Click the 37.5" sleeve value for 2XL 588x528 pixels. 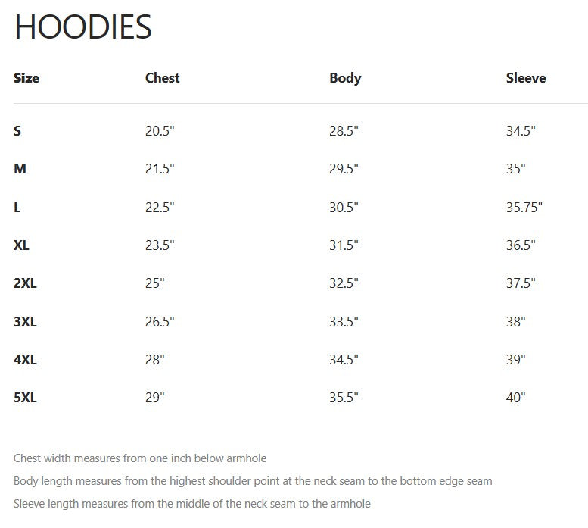tap(521, 283)
